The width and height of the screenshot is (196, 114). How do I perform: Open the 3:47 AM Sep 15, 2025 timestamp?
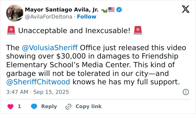coord(38,92)
